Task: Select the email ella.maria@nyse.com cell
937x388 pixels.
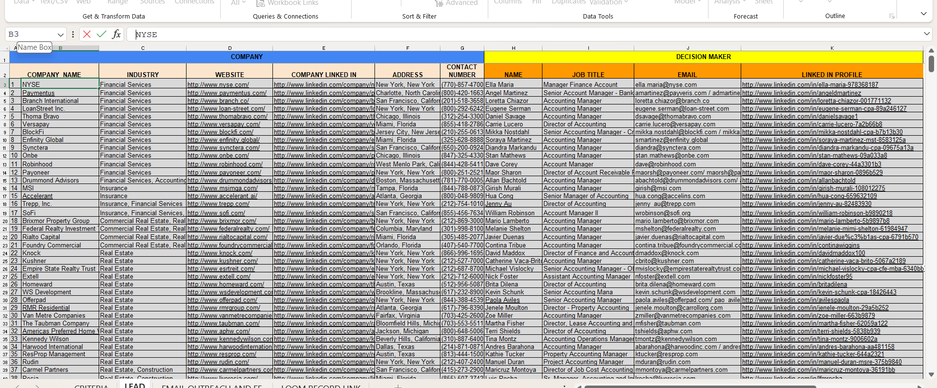Action: (x=687, y=84)
